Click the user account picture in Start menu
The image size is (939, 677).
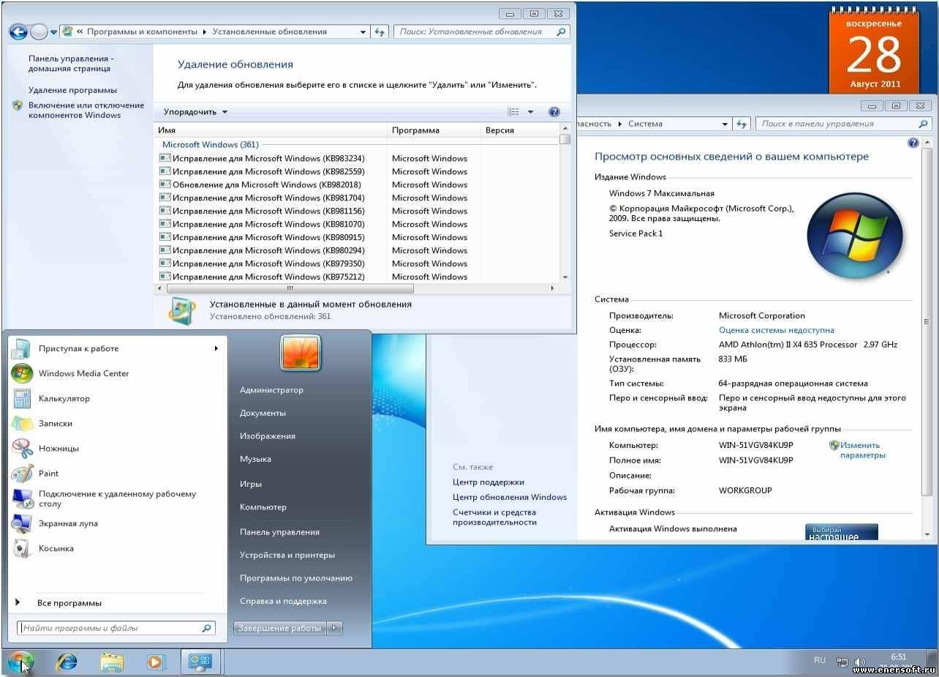click(301, 353)
